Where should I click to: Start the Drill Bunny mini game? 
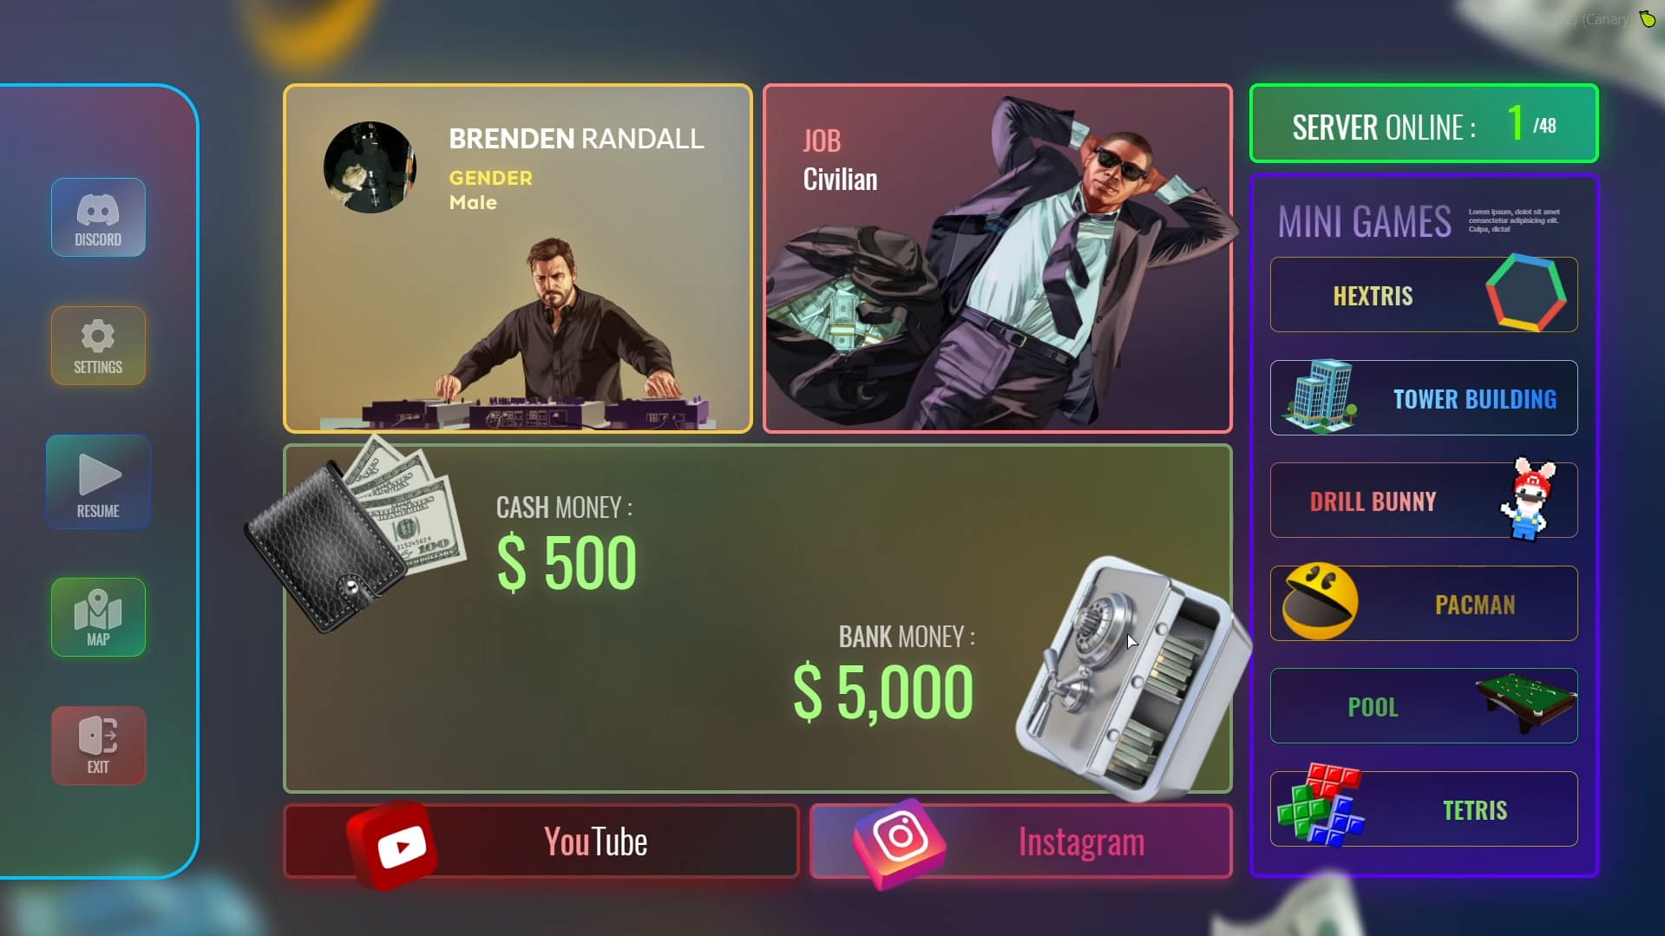click(x=1424, y=501)
